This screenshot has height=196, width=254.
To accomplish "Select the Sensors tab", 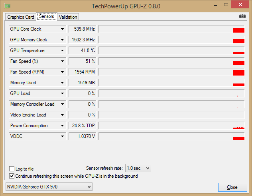I will click(47, 17).
